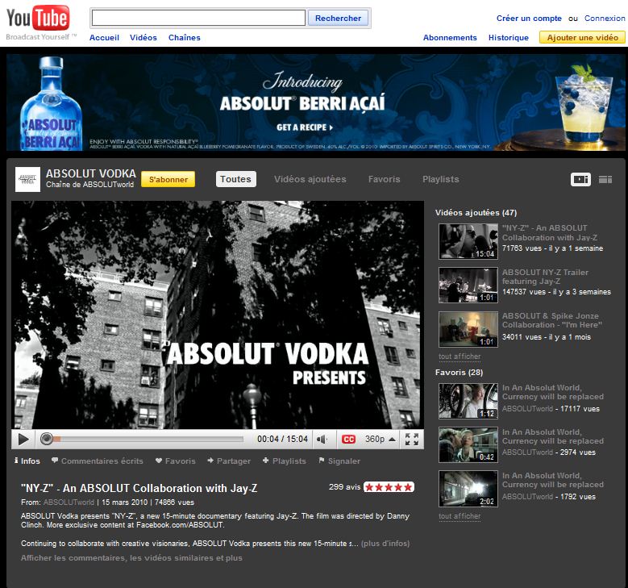Open the Partager share tab
628x588 pixels.
pos(229,461)
